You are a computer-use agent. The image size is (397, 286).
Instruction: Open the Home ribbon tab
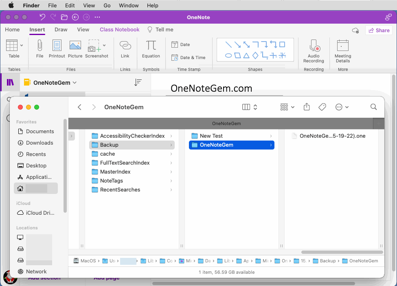[12, 30]
